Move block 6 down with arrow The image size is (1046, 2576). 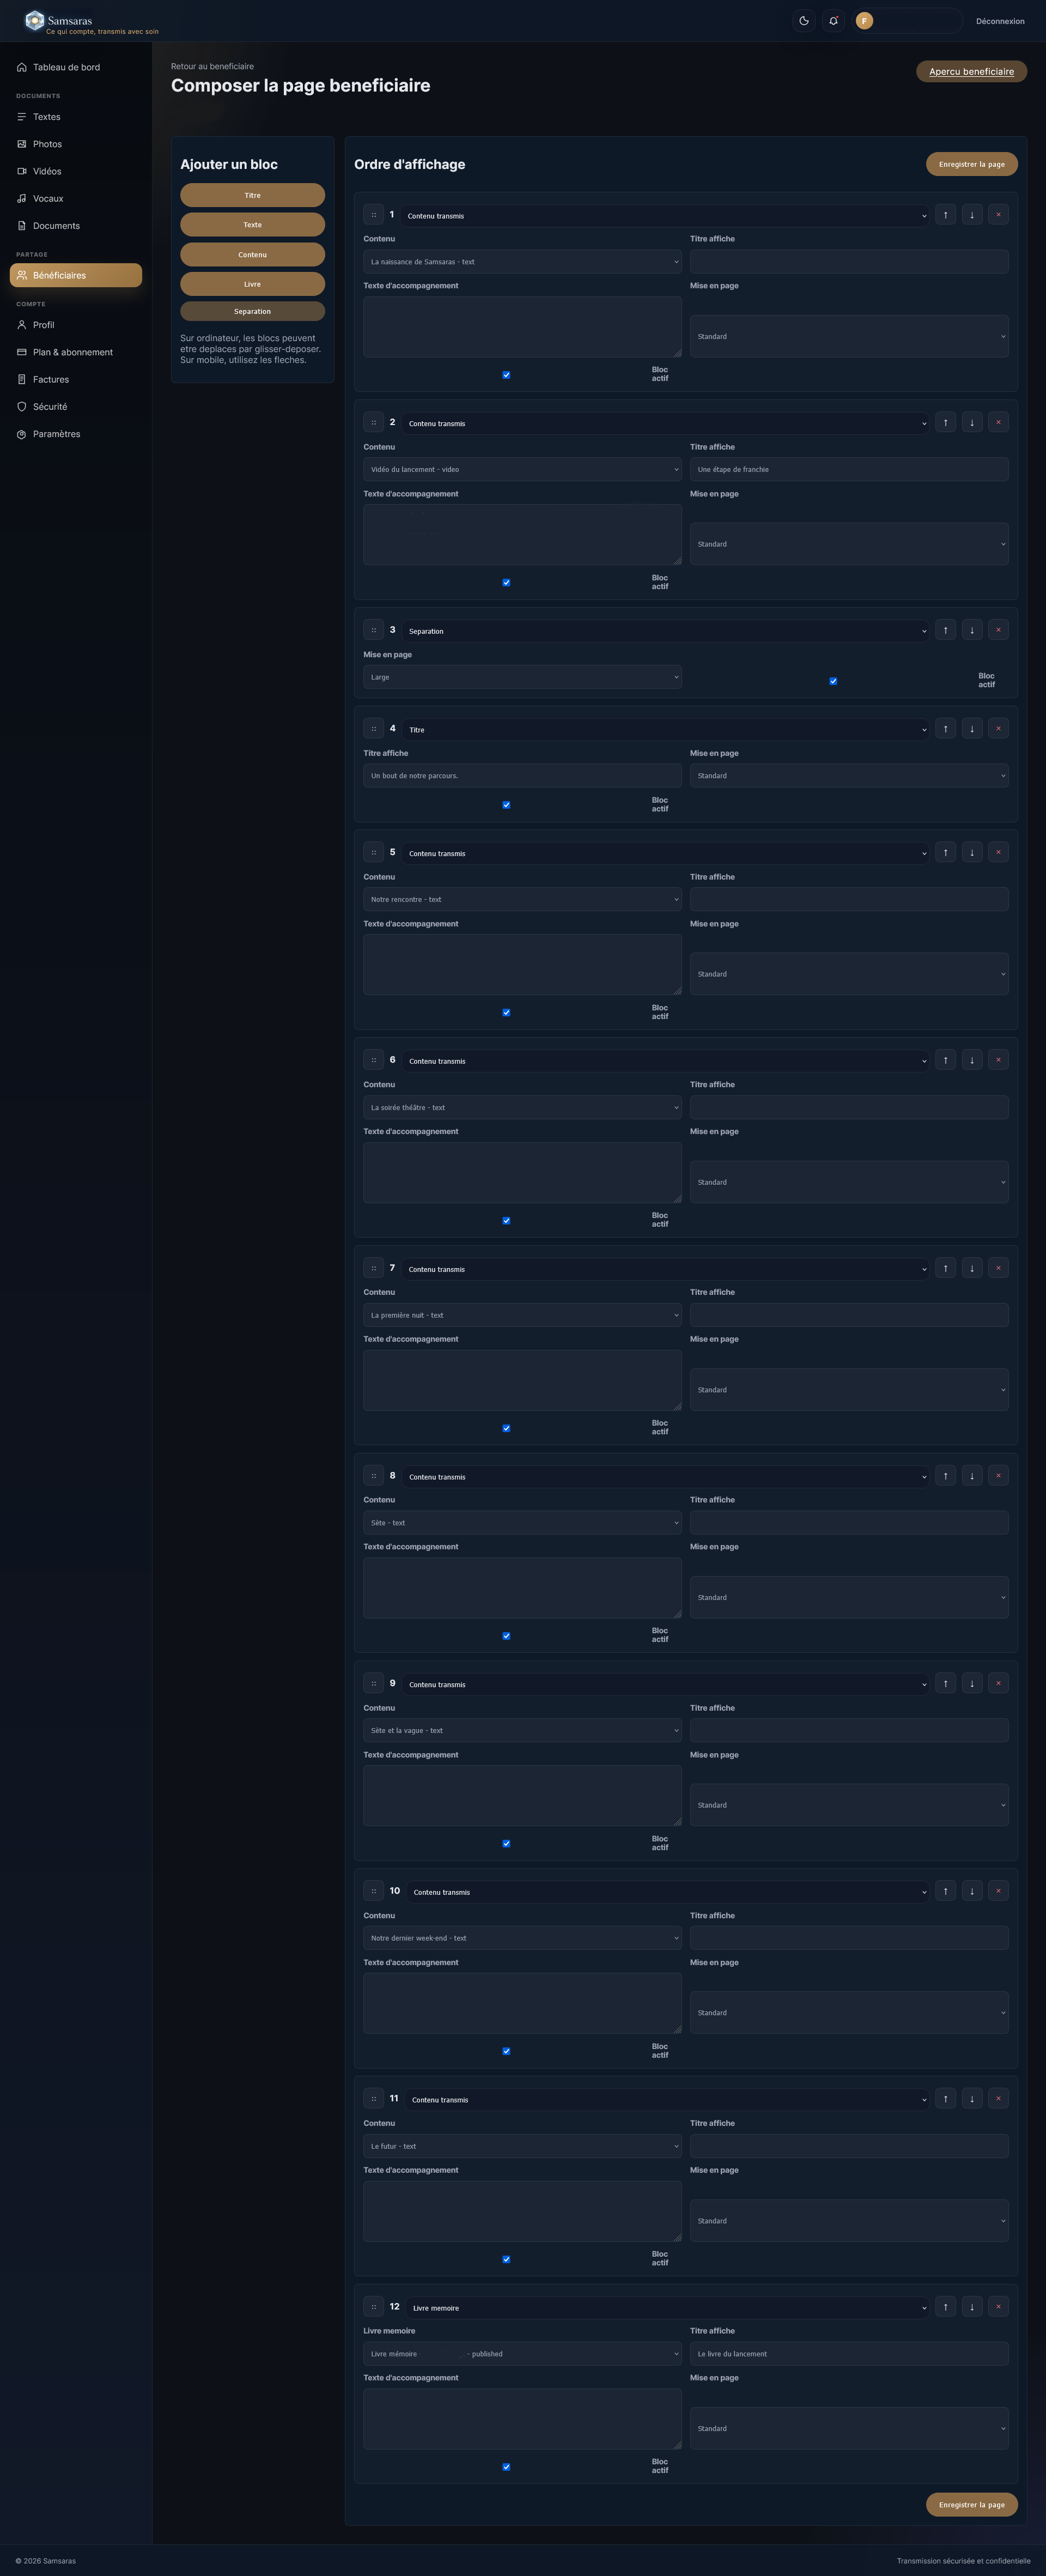(972, 1060)
